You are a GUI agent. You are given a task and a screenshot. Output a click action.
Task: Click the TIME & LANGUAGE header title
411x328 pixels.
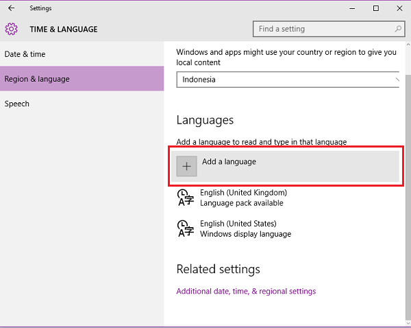point(64,30)
